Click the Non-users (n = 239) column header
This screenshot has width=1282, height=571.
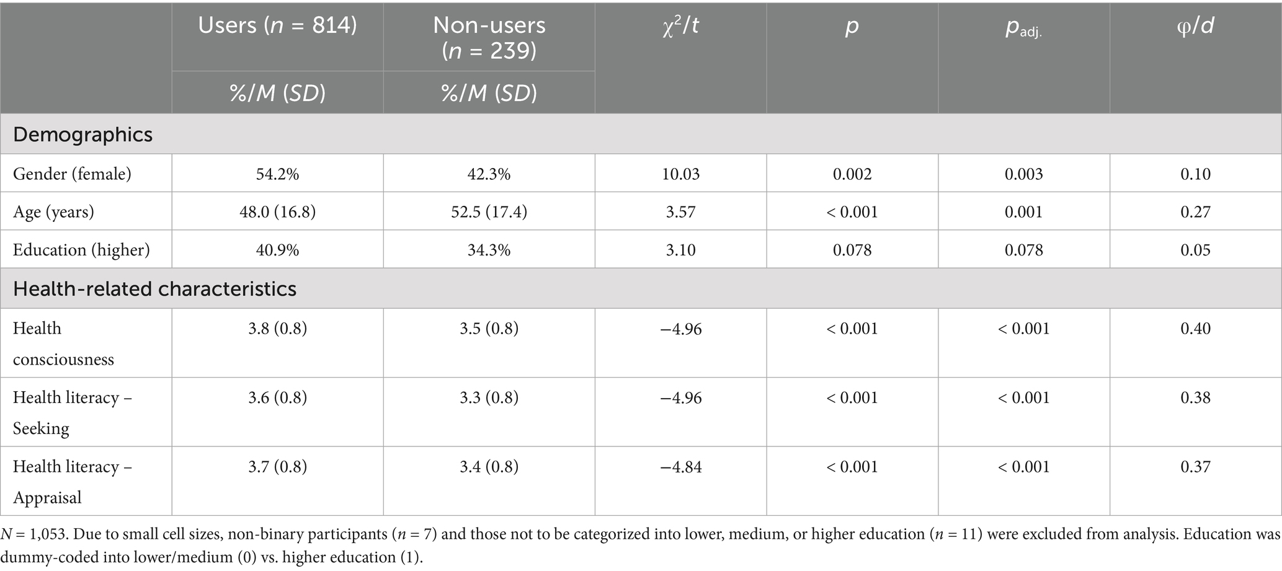point(489,37)
